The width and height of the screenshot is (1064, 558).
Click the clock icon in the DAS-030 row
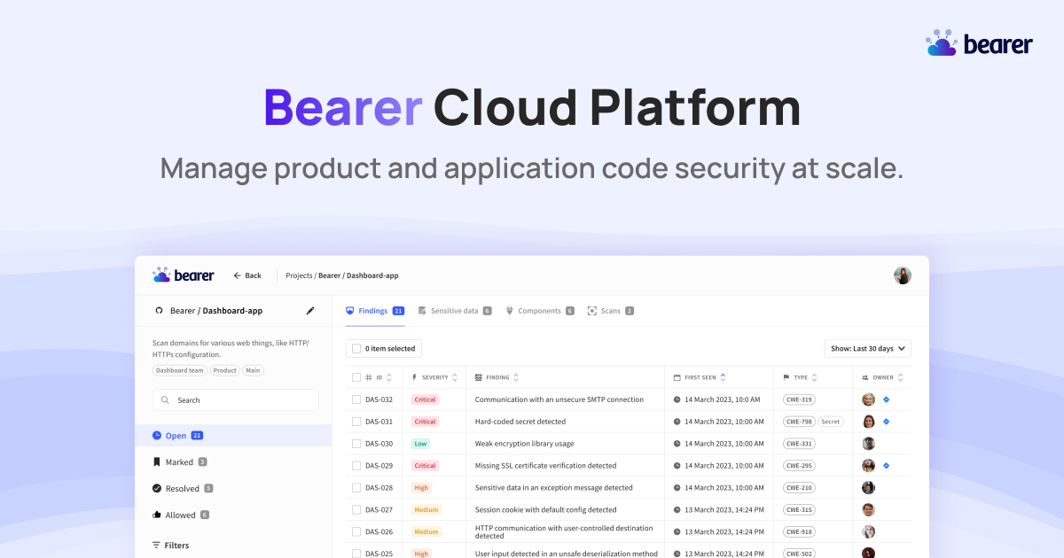click(677, 444)
